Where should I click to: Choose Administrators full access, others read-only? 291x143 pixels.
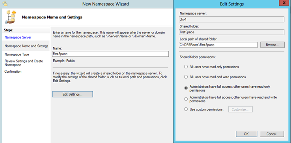tap(186, 88)
